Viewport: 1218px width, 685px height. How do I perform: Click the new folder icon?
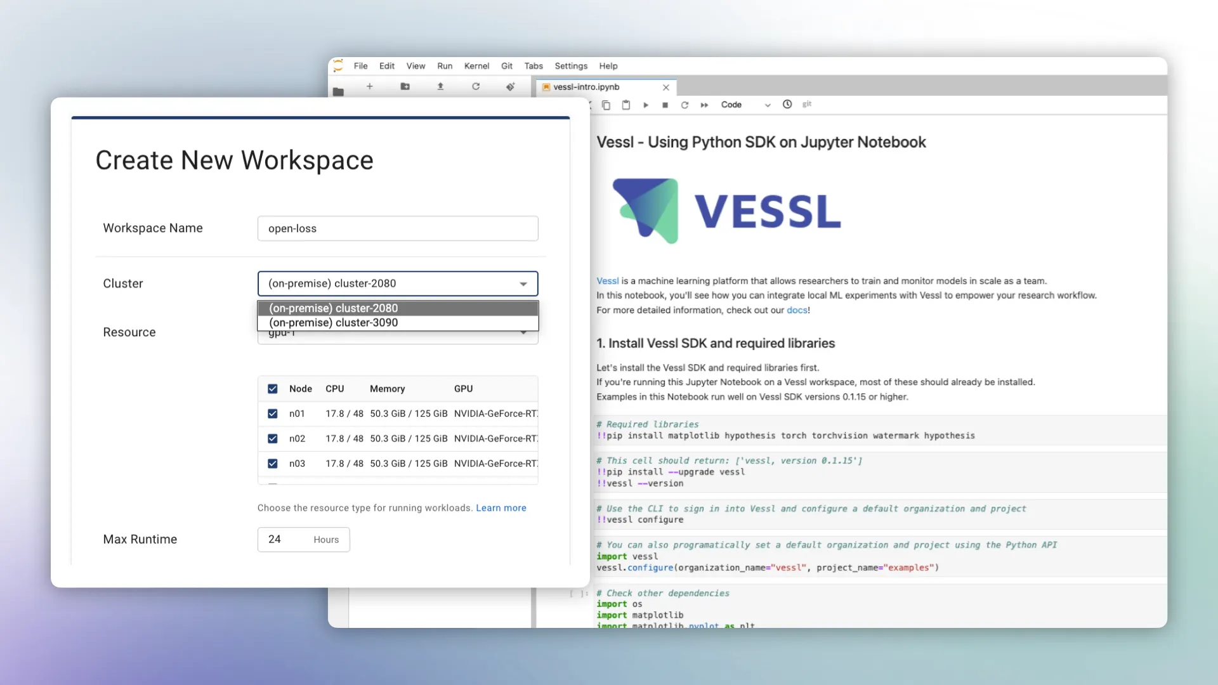(405, 86)
